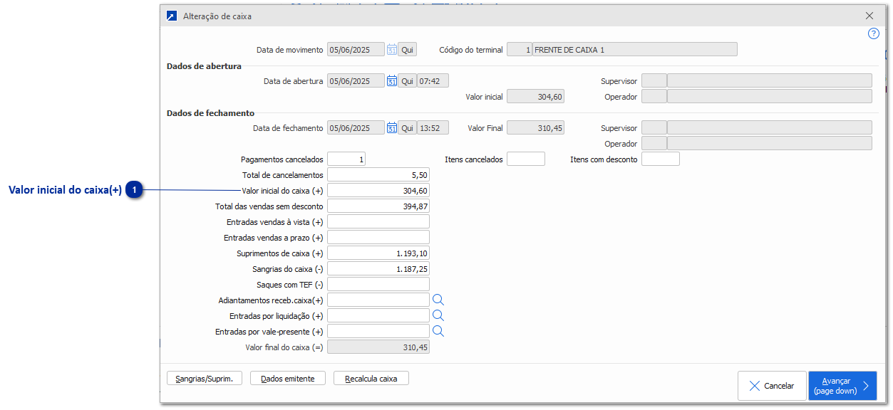Click Entradas vendas à vista field

(378, 222)
